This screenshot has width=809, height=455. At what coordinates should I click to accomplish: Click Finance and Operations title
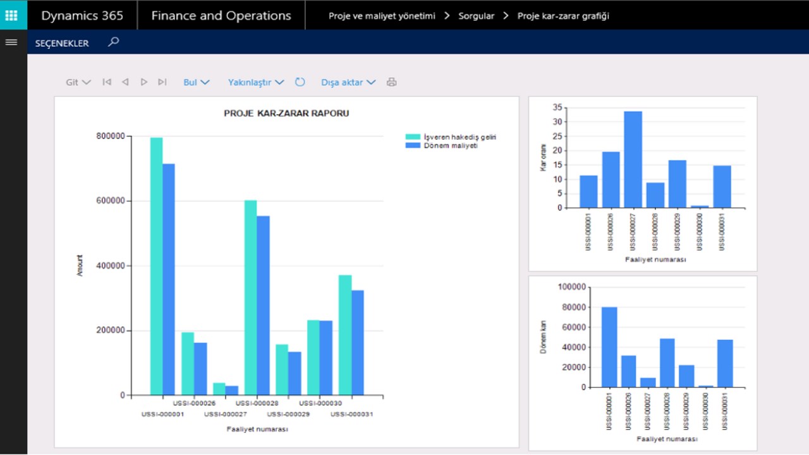221,16
